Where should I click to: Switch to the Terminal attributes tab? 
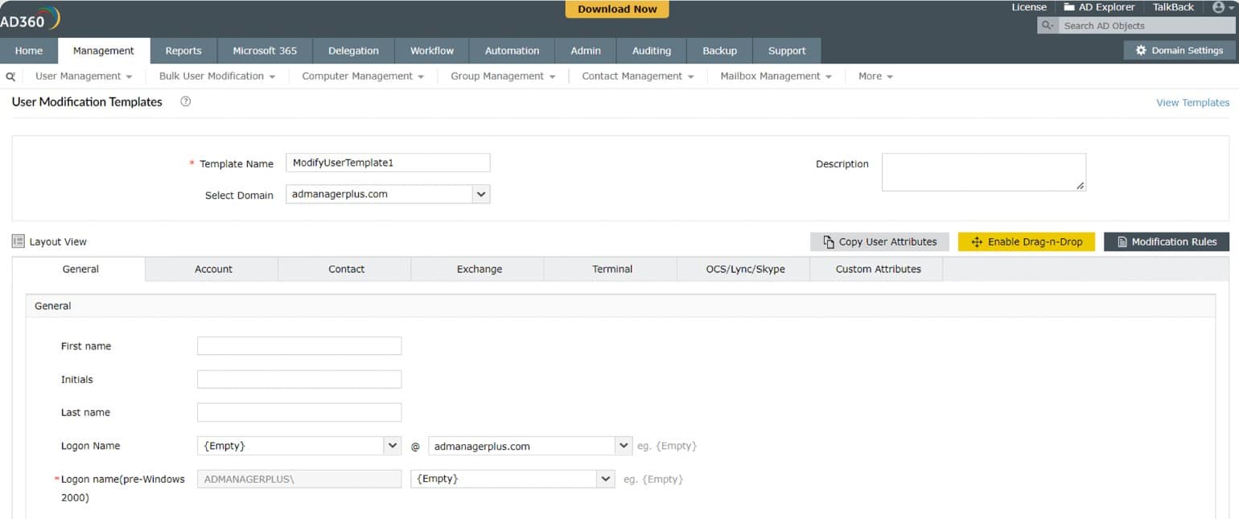click(x=612, y=269)
